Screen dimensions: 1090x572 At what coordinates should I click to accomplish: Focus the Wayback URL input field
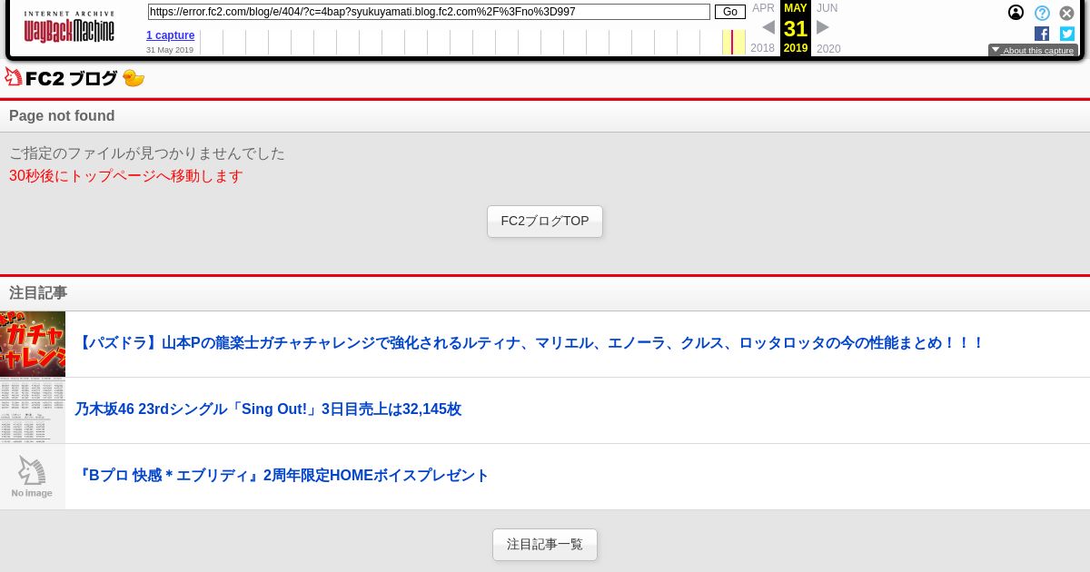429,12
